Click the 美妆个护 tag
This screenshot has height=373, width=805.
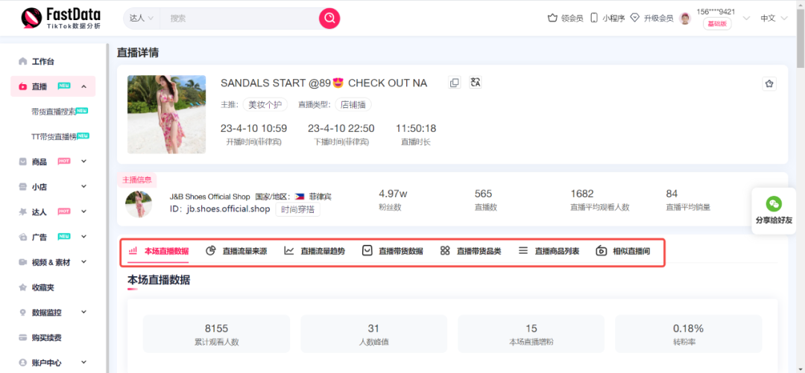265,105
